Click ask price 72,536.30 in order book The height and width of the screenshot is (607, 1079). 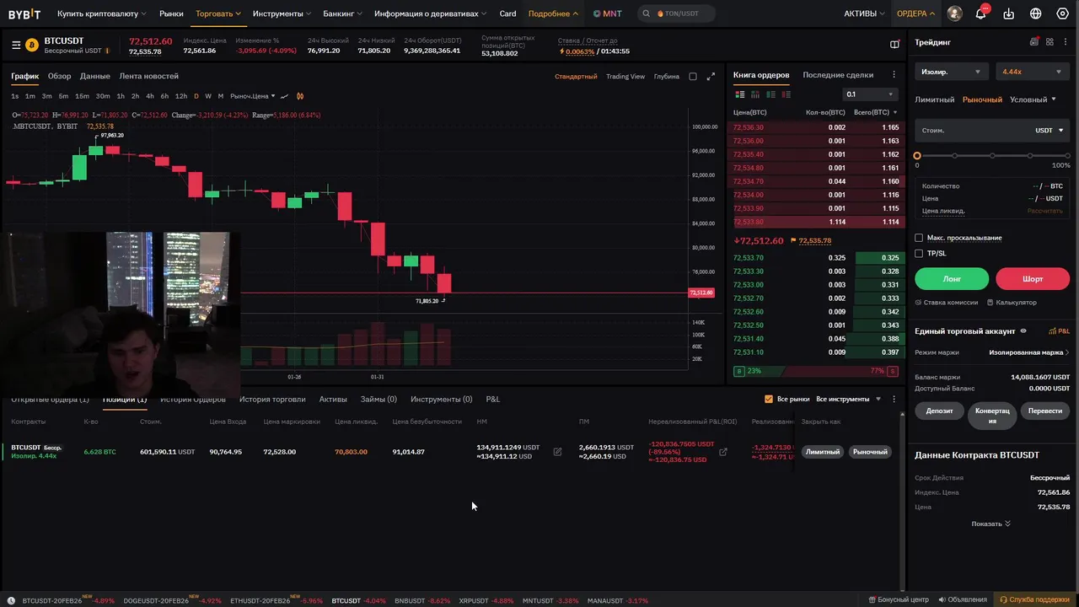(x=749, y=127)
